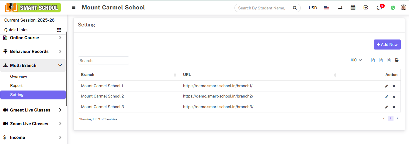Screen dimensions: 409x144
Task: Export branch table as PDF
Action: coord(388,60)
